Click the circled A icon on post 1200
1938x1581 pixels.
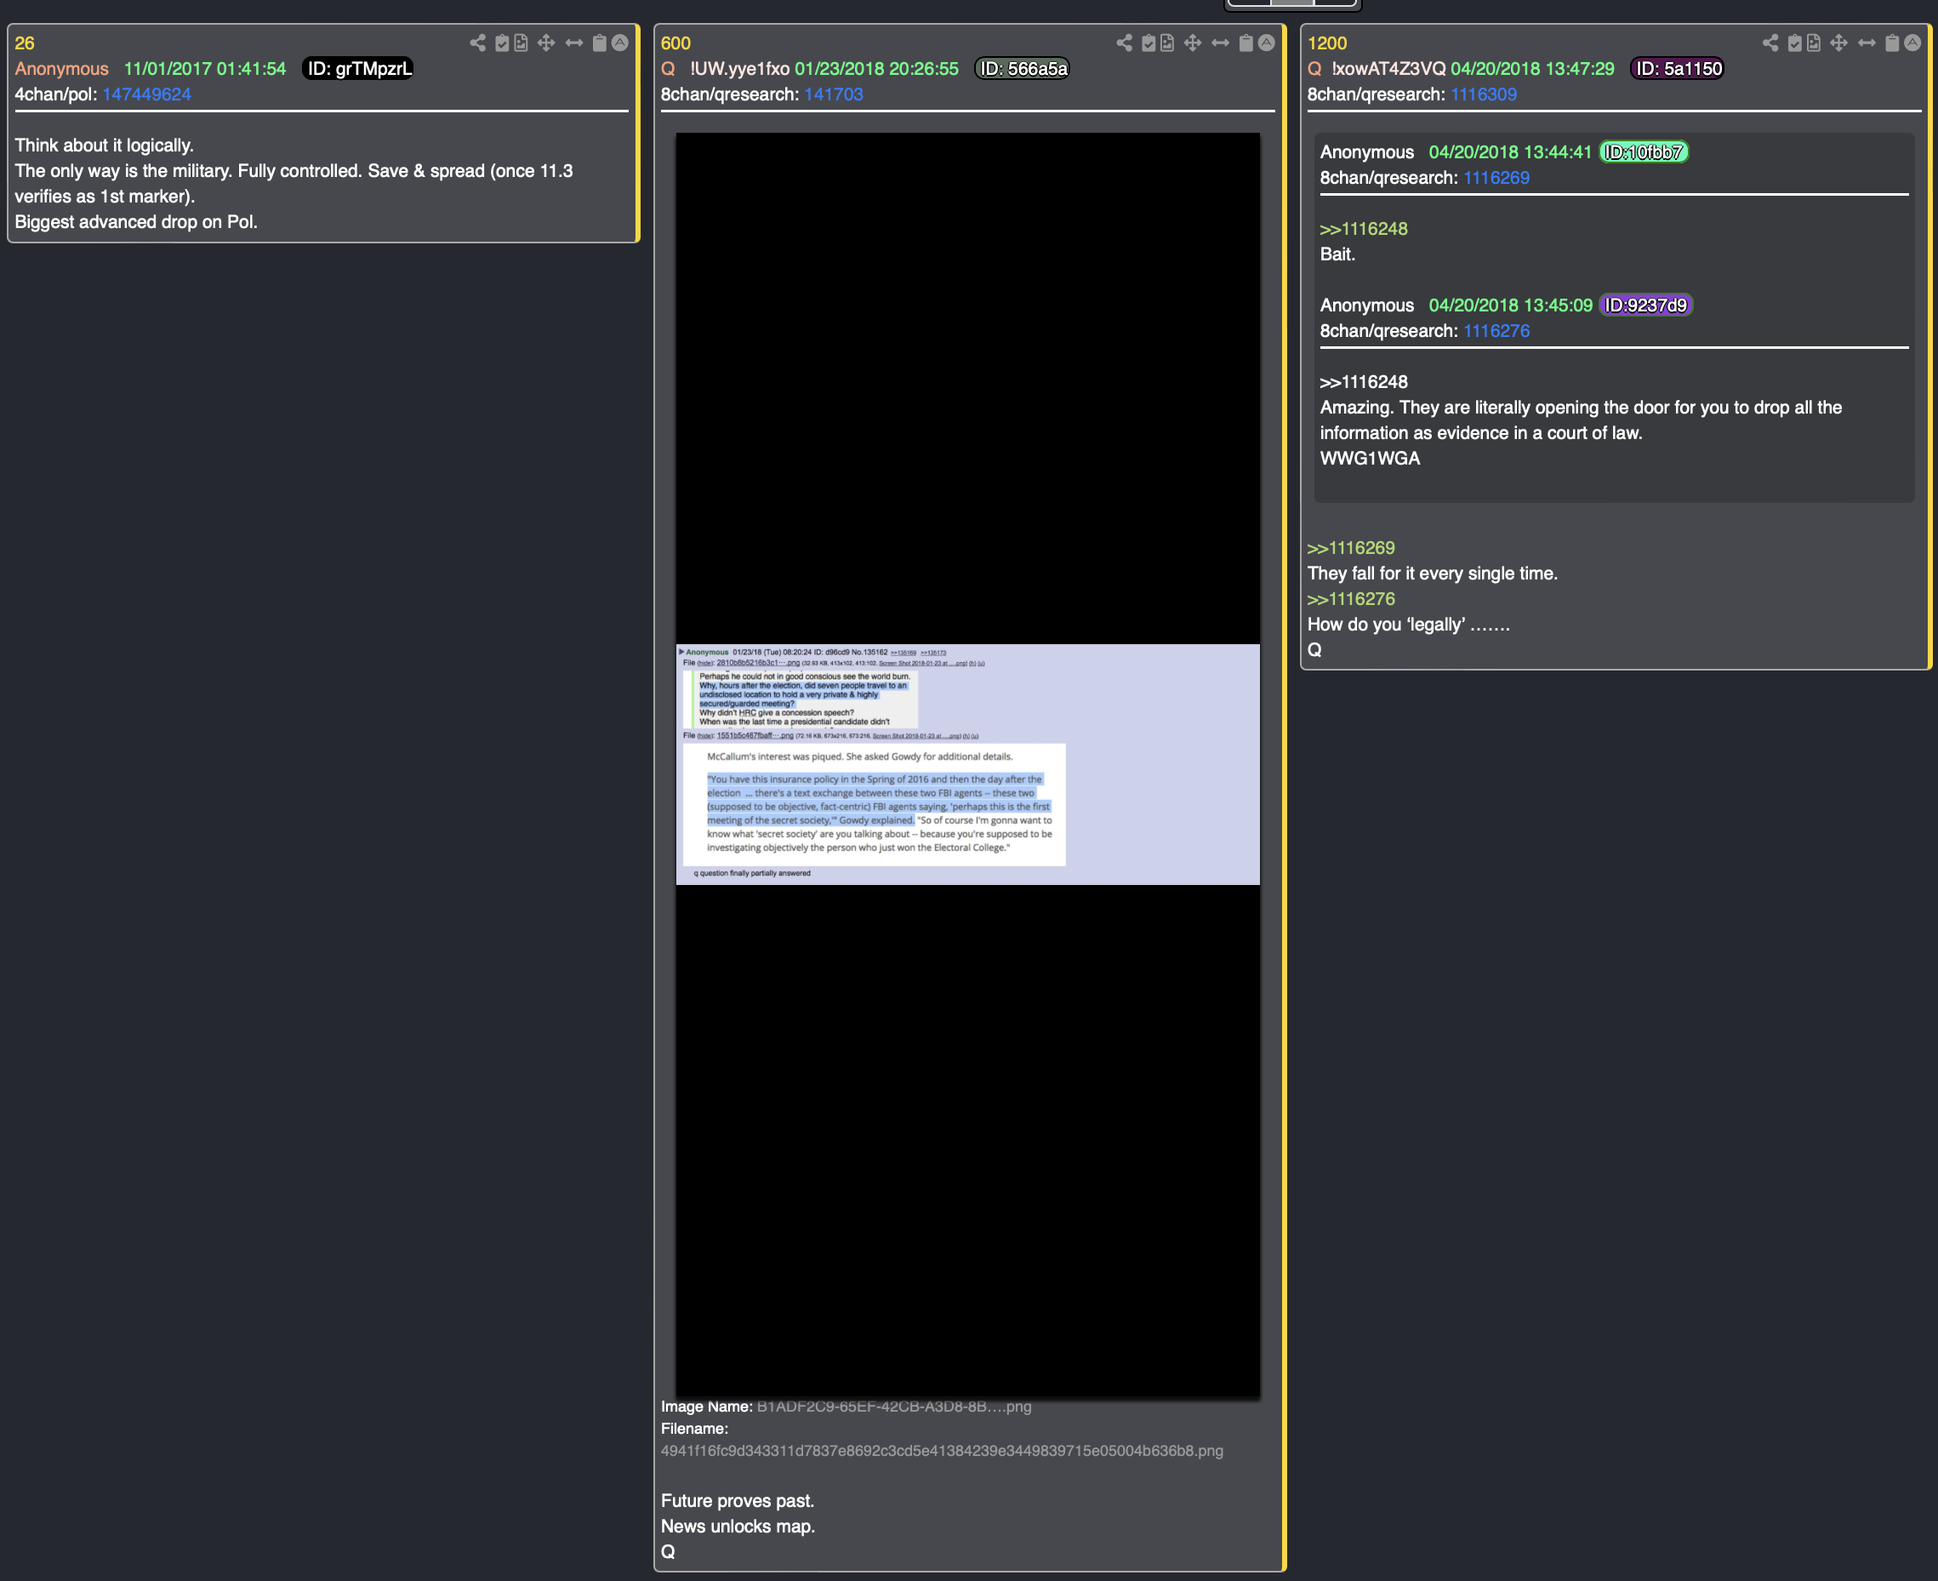pyautogui.click(x=1912, y=43)
